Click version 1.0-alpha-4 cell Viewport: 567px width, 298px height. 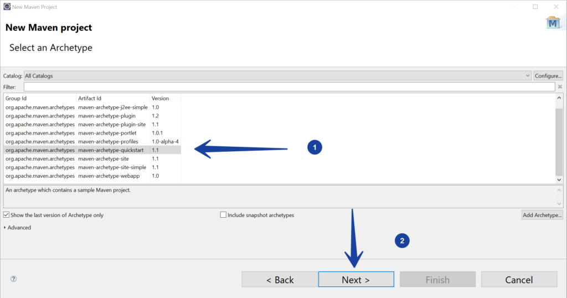click(x=165, y=141)
